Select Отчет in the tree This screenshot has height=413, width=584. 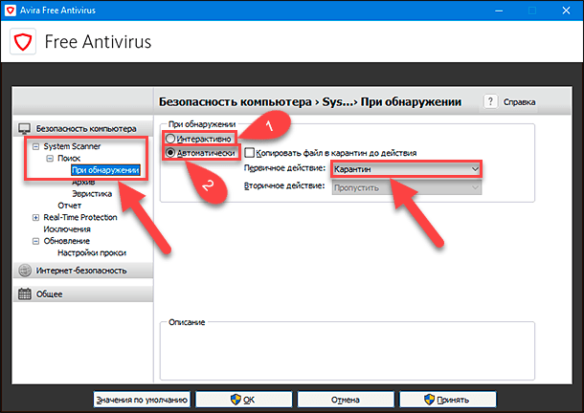click(x=69, y=206)
